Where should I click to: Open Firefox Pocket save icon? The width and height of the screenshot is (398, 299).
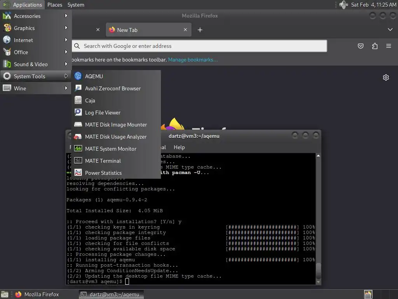[x=360, y=46]
